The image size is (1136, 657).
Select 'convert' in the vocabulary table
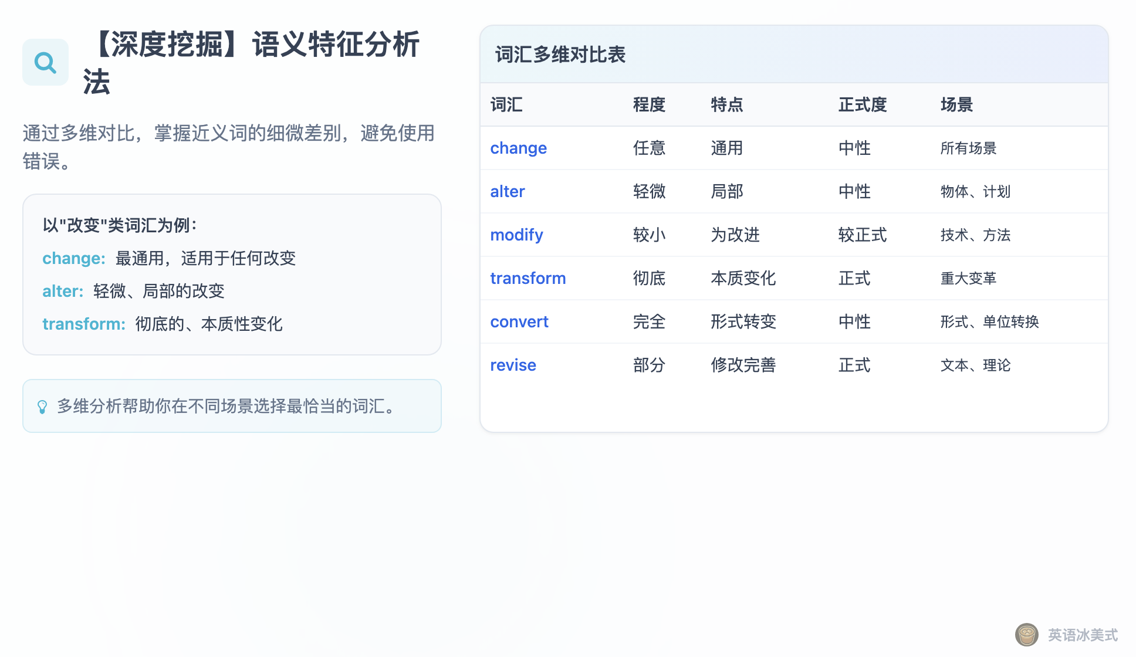click(x=519, y=321)
